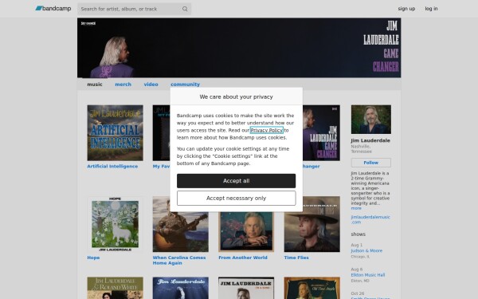
Task: Click the artist name Jim Lauderdale in sidebar
Action: coord(370,140)
